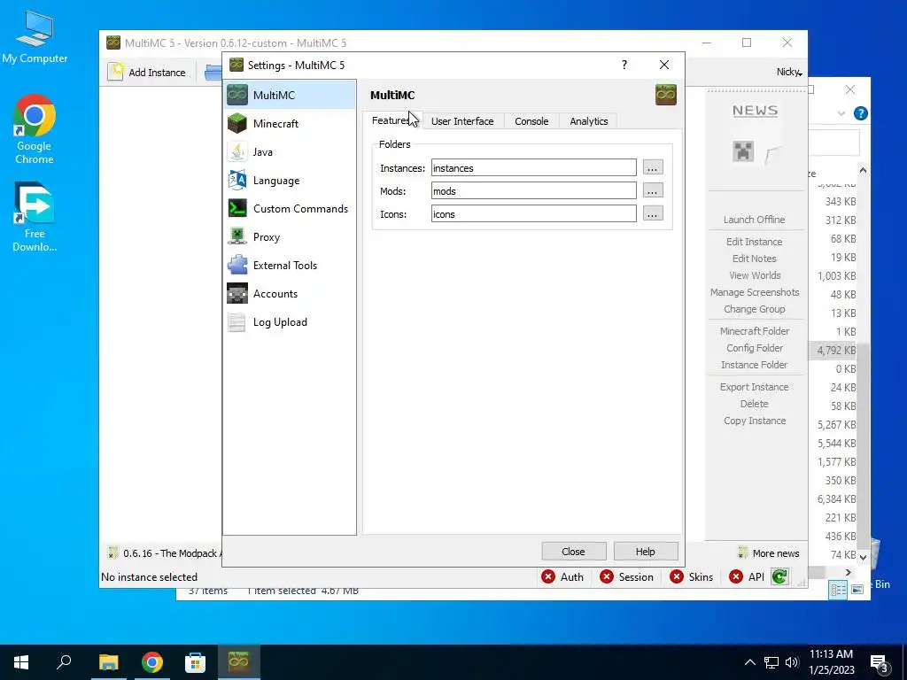
Task: Click MultiMC taskbar icon
Action: [238, 662]
